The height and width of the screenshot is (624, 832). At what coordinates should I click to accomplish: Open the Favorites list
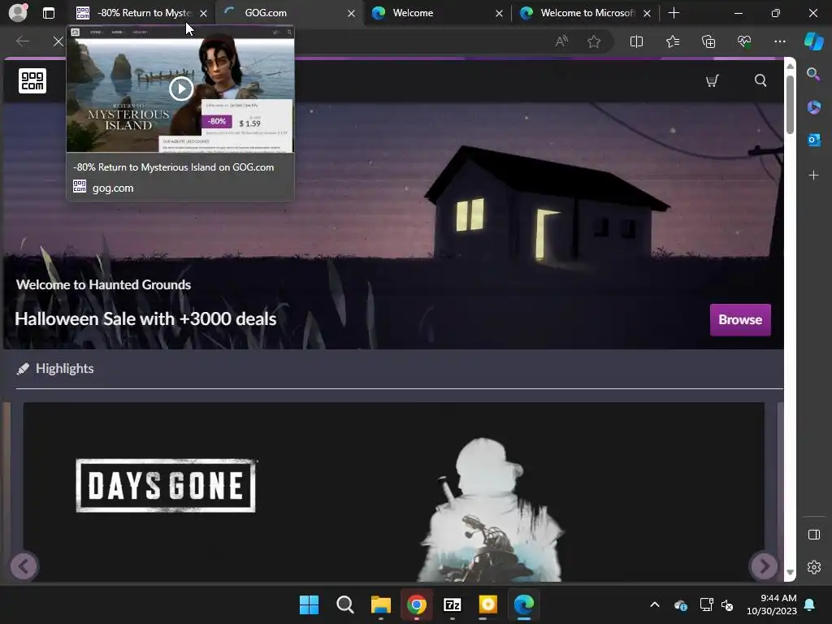672,41
